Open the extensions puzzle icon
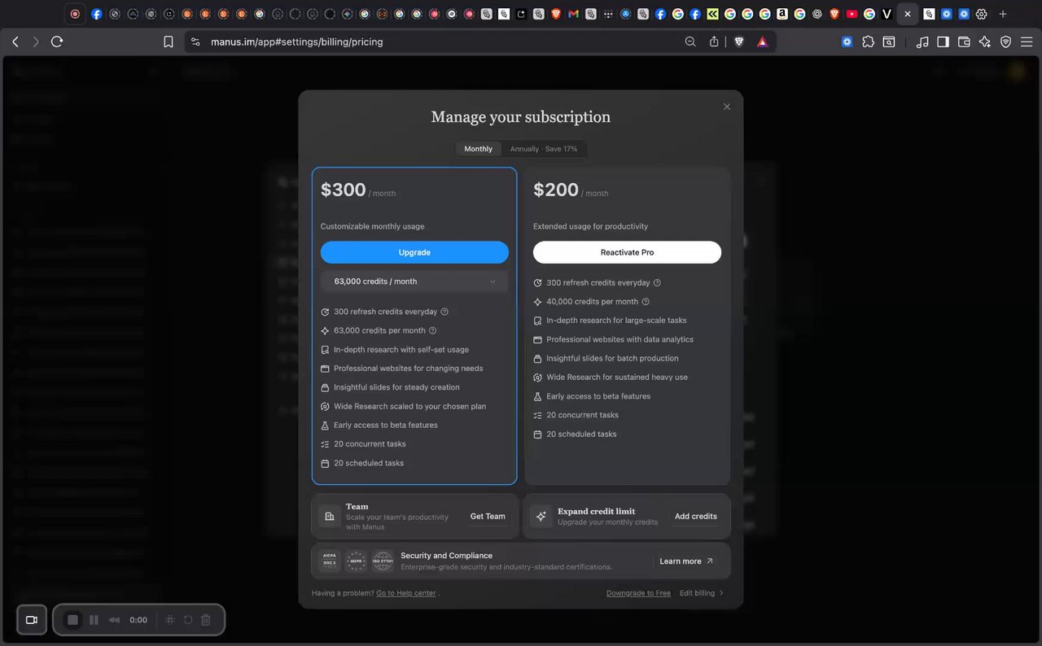The image size is (1042, 646). pos(868,41)
